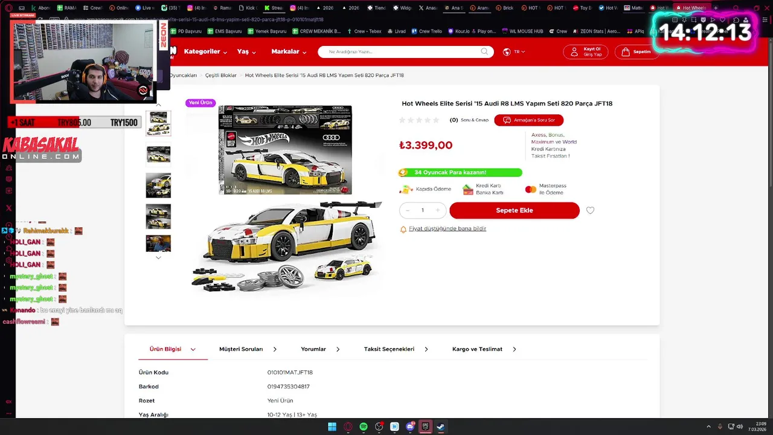Click the microphone icon in system tray
This screenshot has width=773, height=435.
click(x=719, y=427)
